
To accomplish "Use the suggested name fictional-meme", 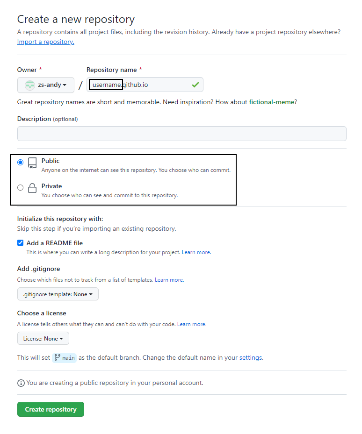I will (x=271, y=102).
